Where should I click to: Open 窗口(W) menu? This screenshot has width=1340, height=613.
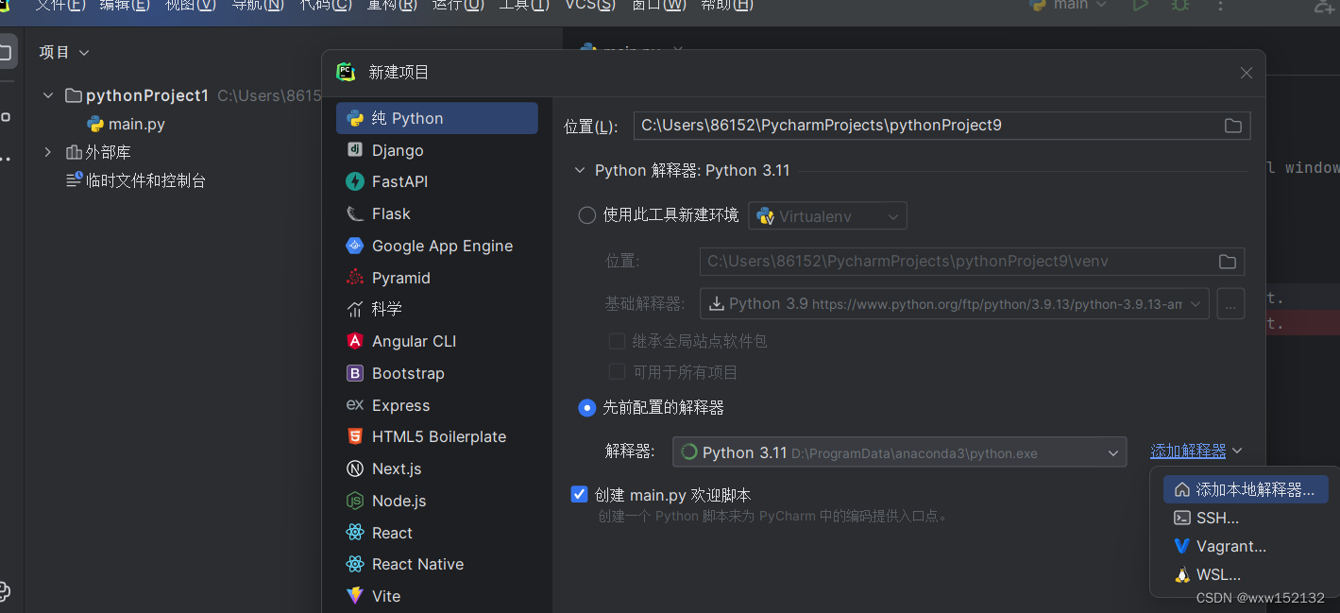pyautogui.click(x=658, y=5)
